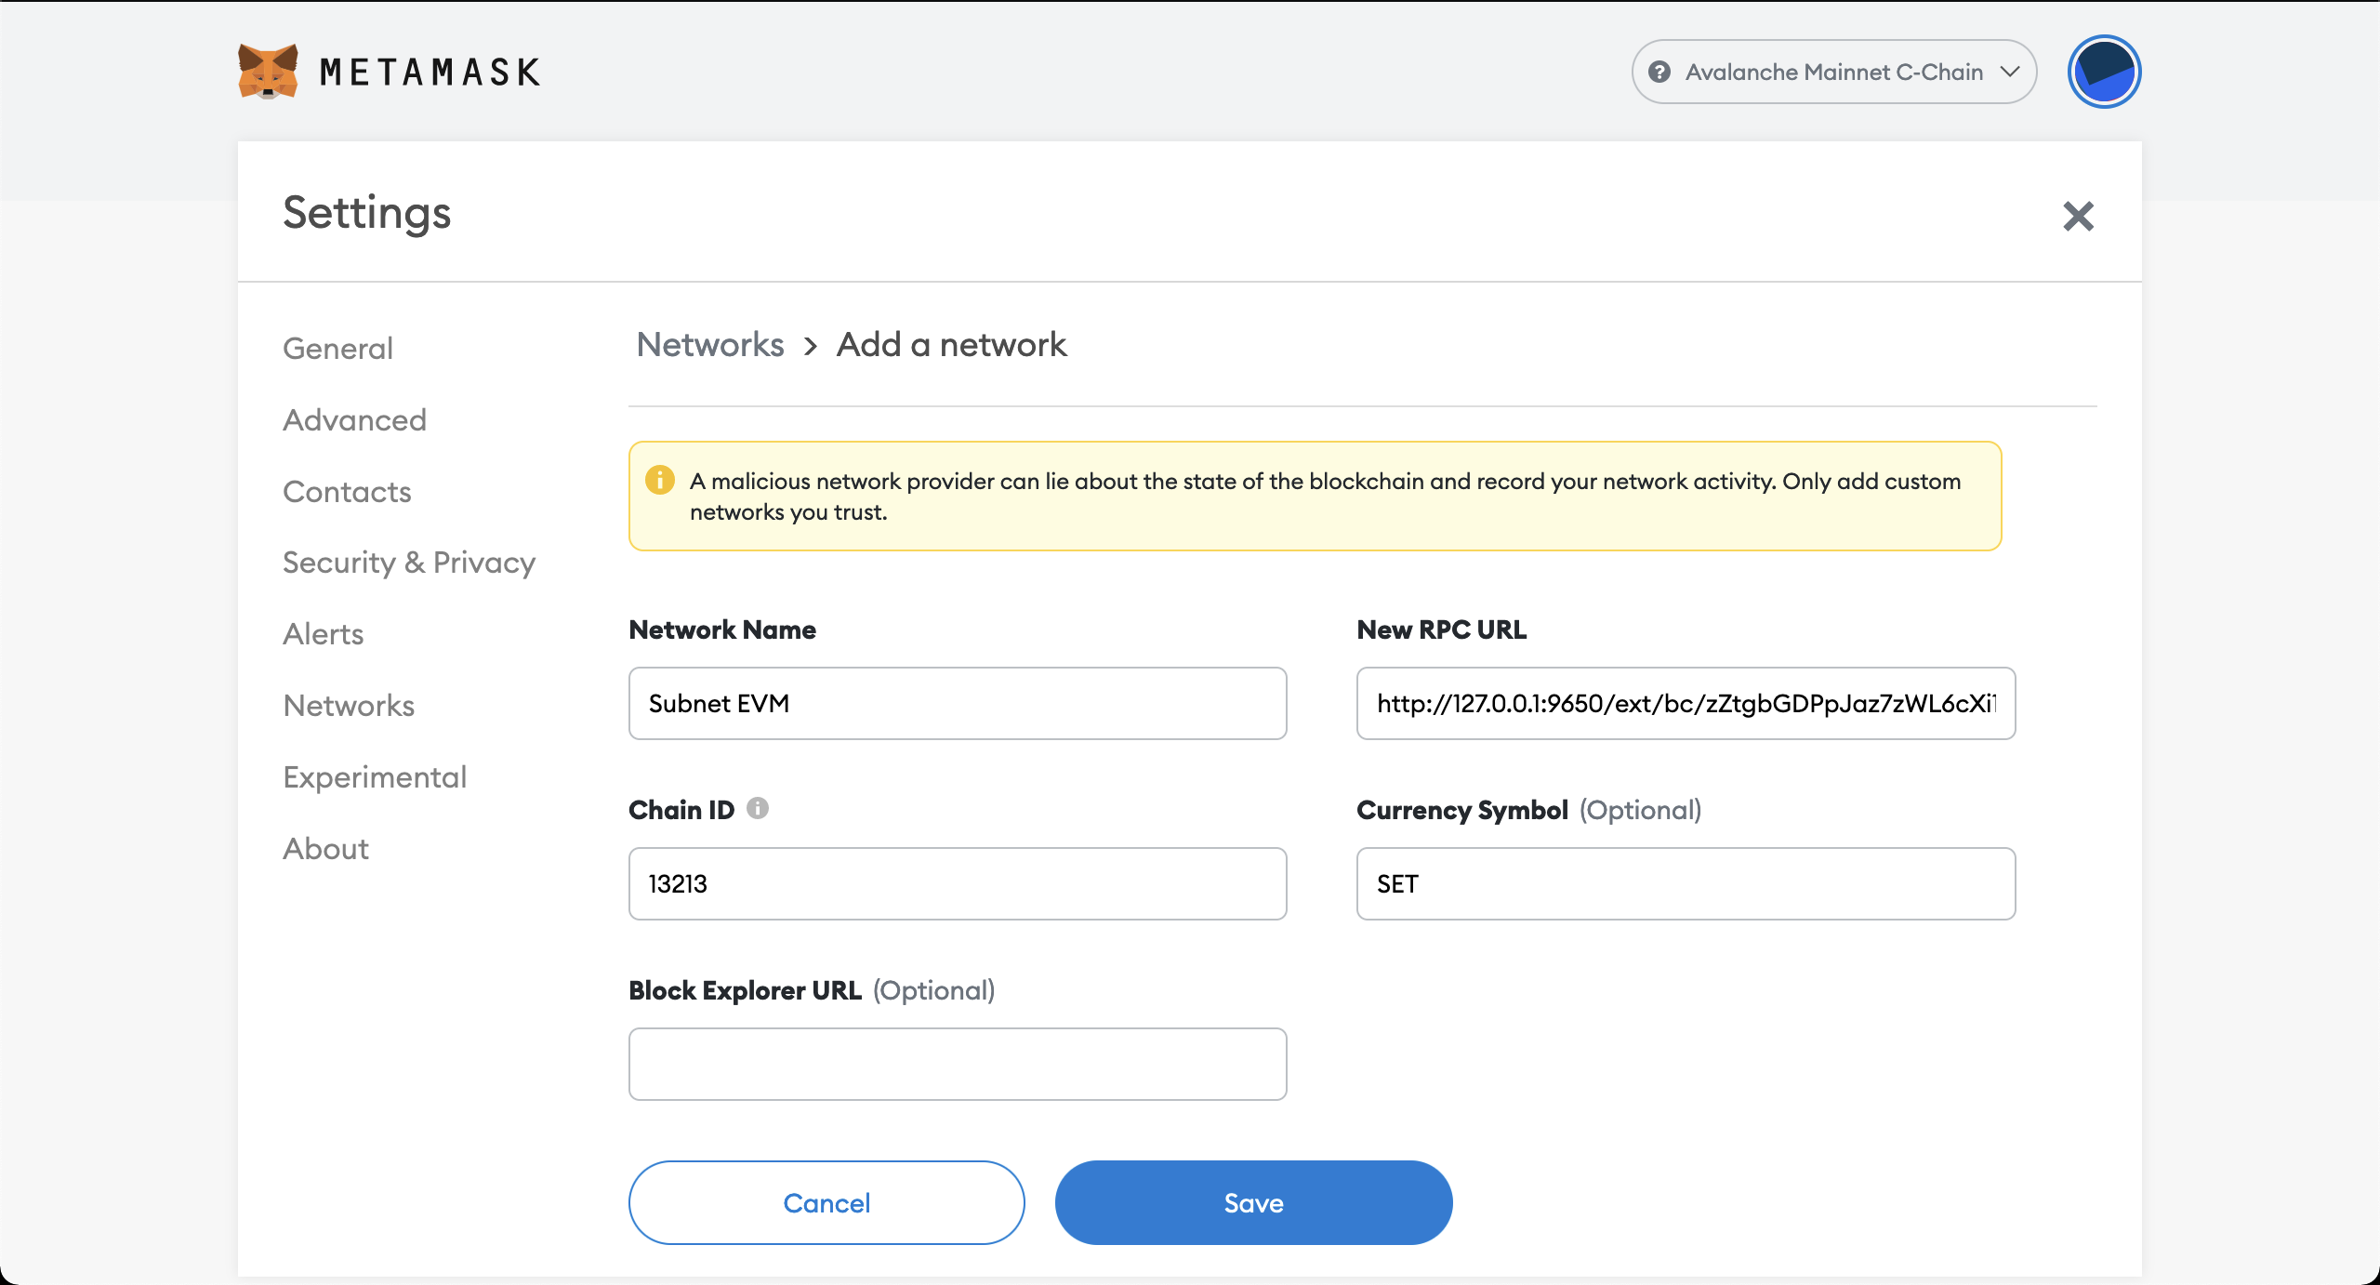Open Advanced settings section

354,420
